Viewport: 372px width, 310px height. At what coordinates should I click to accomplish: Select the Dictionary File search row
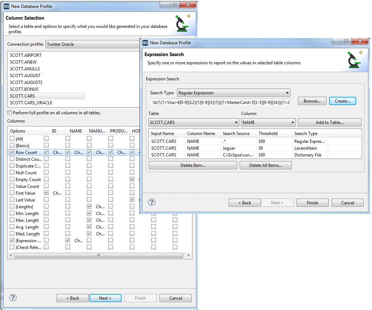(x=255, y=155)
